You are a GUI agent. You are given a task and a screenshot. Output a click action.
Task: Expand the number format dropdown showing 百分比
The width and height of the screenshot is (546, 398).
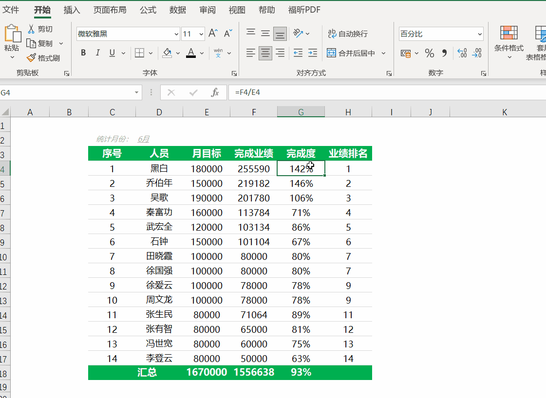pyautogui.click(x=480, y=34)
